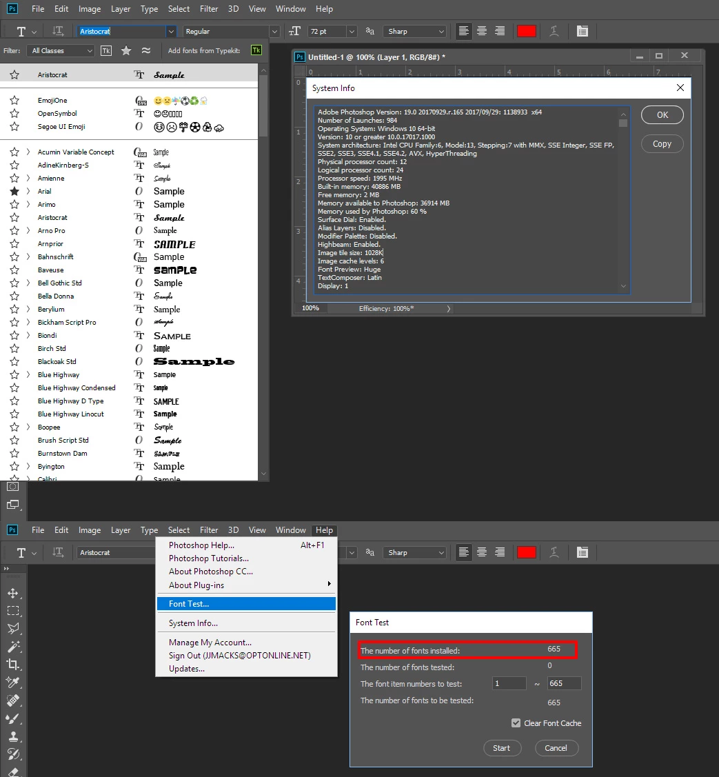Choose About Photoshop CC... menu item

(x=246, y=572)
